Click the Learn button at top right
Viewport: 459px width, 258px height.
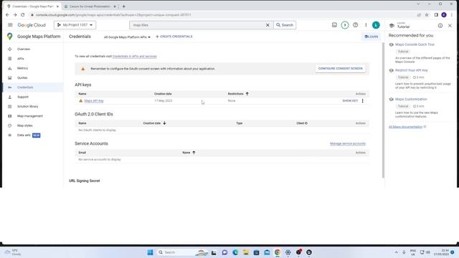pyautogui.click(x=371, y=37)
